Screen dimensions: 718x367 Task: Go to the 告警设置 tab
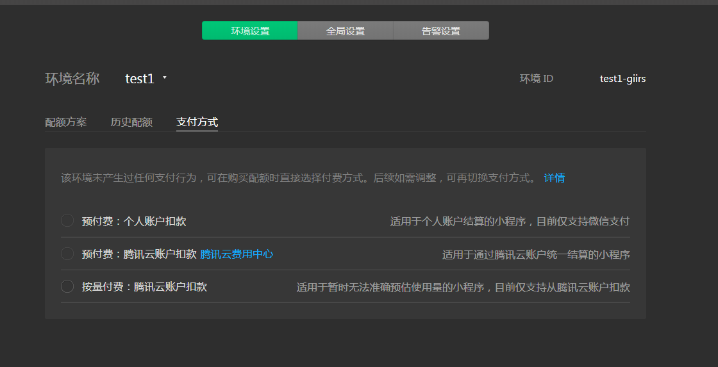(x=441, y=31)
